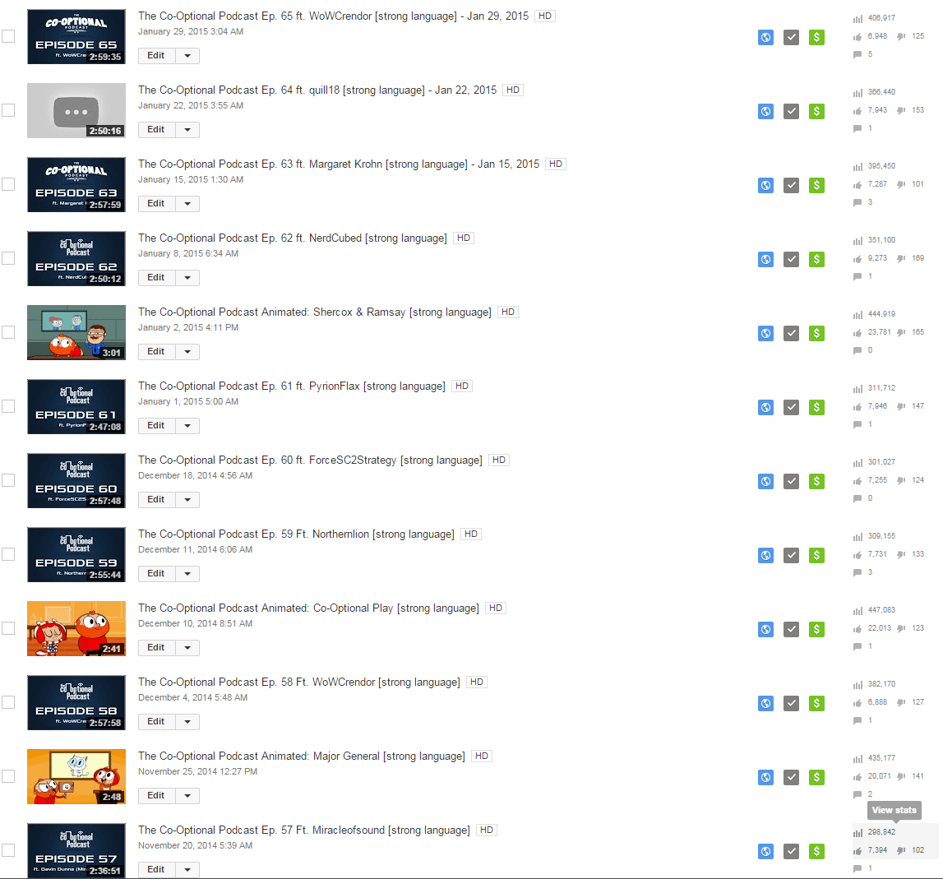
Task: Click the View stats tooltip label
Action: [894, 811]
